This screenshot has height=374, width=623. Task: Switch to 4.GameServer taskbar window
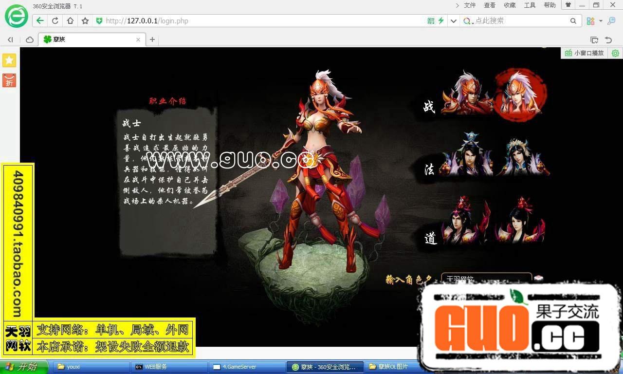(247, 367)
